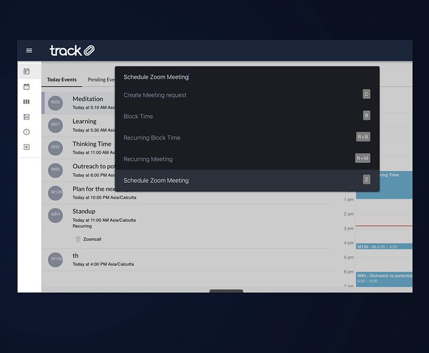Click the logout sidebar icon
The width and height of the screenshot is (429, 353).
tap(26, 147)
